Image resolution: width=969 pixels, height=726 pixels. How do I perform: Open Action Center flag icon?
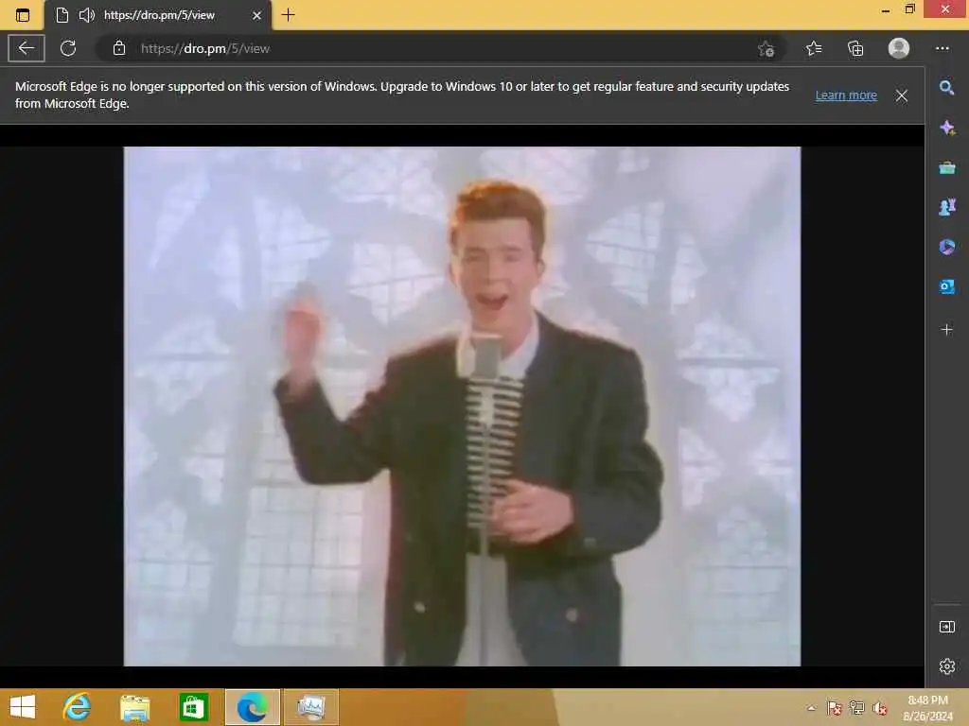pyautogui.click(x=835, y=708)
